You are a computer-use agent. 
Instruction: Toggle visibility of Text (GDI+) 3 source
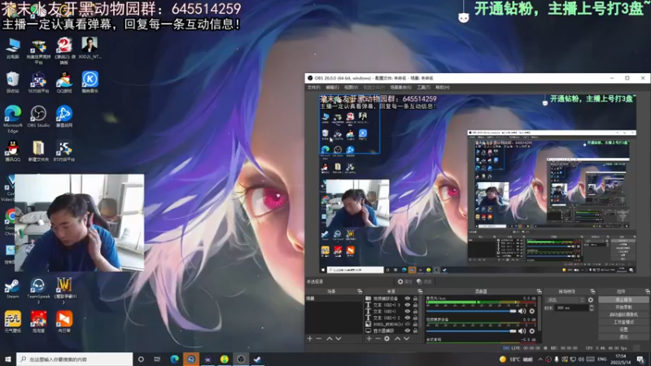click(408, 305)
